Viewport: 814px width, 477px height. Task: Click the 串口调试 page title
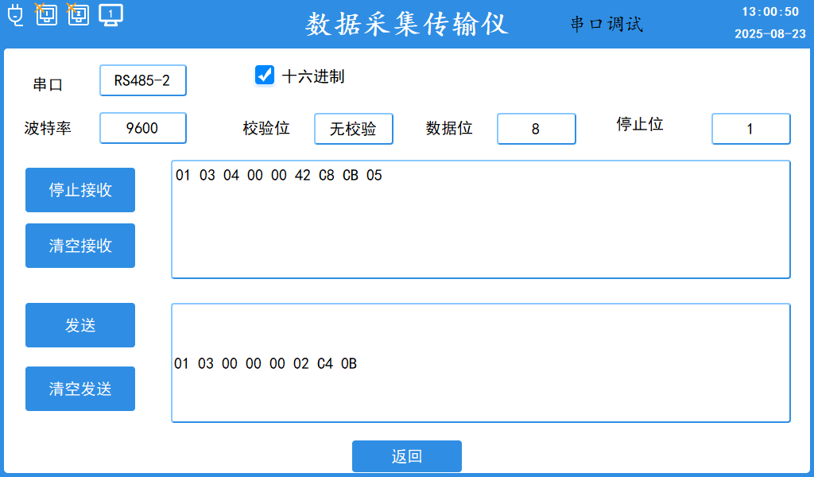[607, 25]
